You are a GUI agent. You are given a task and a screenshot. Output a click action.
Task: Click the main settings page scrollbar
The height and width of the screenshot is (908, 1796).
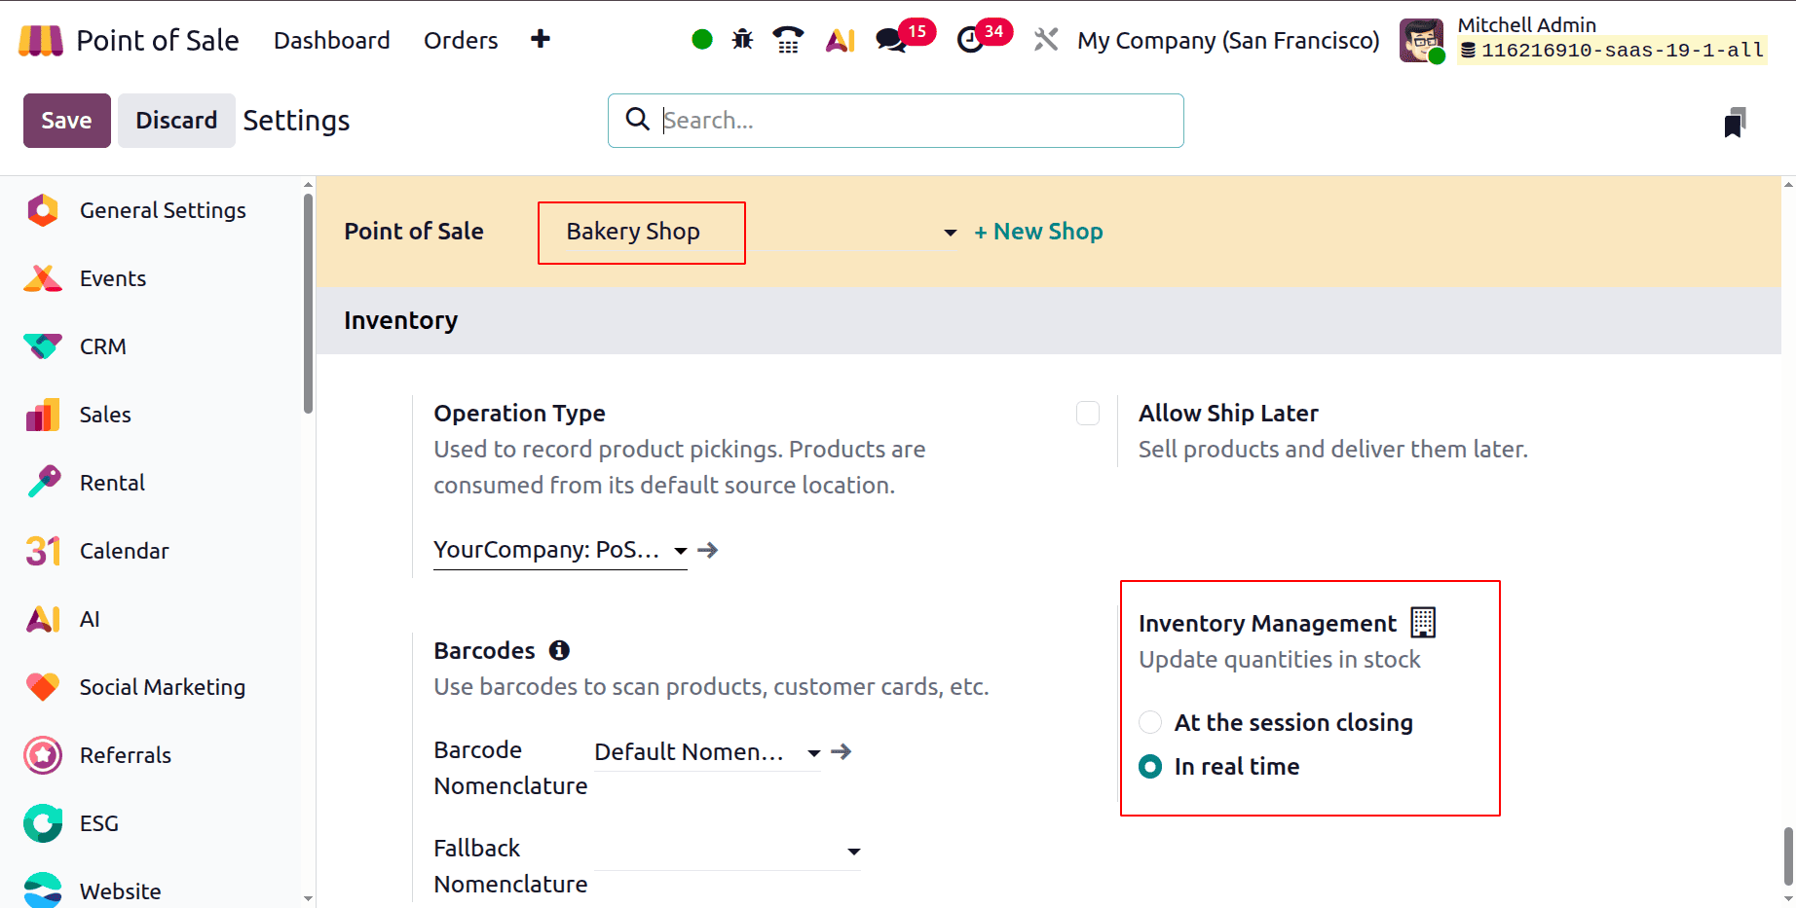click(1788, 855)
